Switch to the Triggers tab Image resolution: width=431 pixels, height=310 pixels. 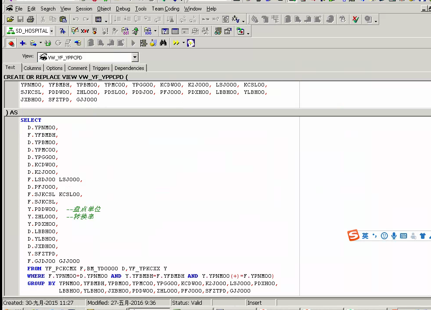point(101,68)
